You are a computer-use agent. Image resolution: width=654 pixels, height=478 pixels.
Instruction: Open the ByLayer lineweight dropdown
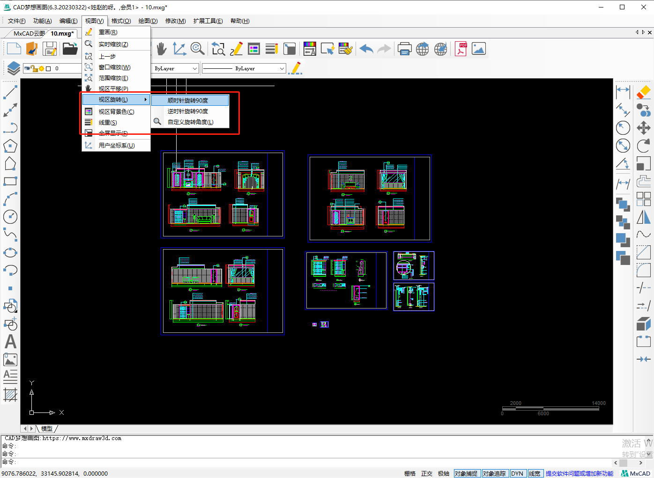tap(244, 68)
